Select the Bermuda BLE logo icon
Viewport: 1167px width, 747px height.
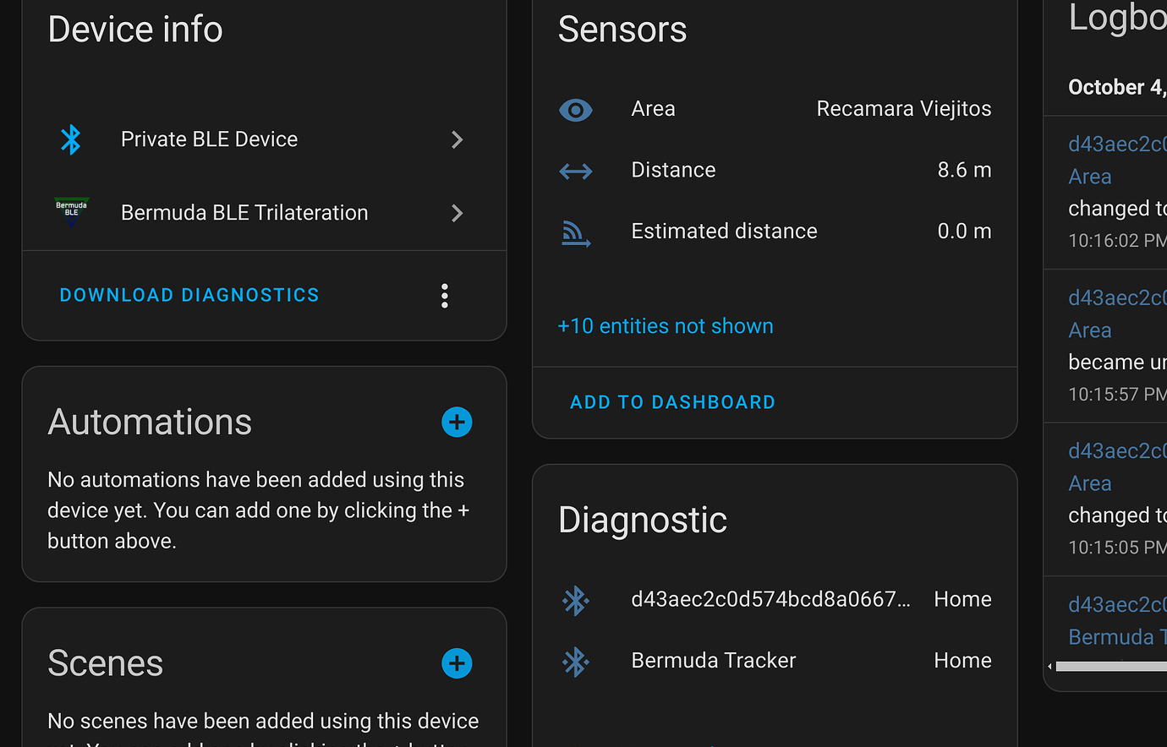(x=72, y=212)
